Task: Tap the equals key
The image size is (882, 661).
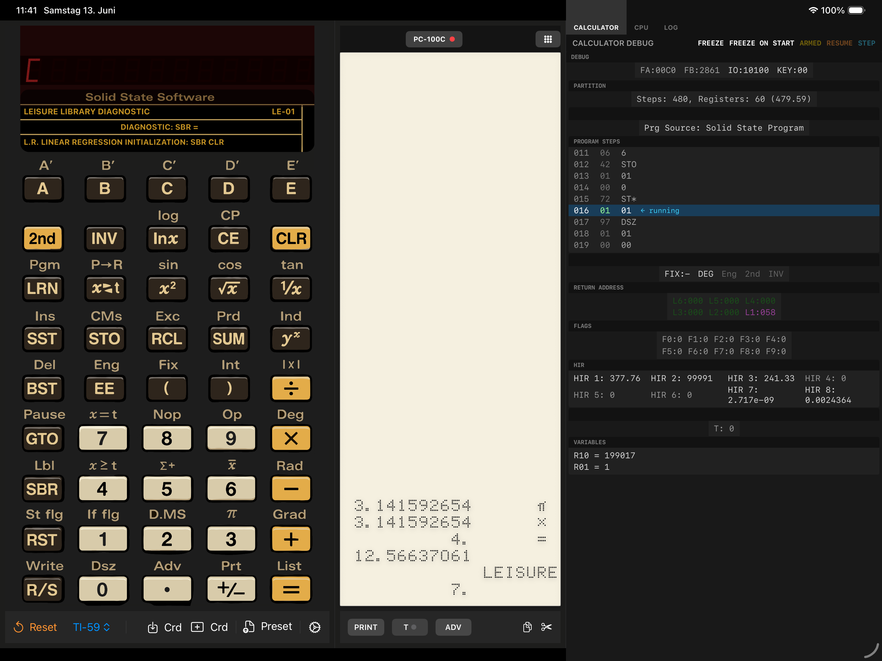Action: pyautogui.click(x=291, y=589)
